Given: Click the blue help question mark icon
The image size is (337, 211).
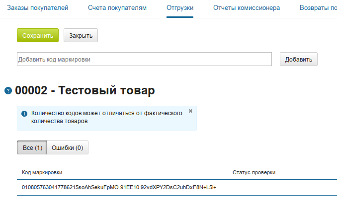Looking at the screenshot, I should tap(8, 91).
